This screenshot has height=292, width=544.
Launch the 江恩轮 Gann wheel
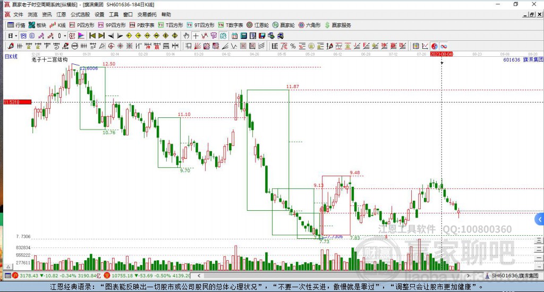[258, 25]
